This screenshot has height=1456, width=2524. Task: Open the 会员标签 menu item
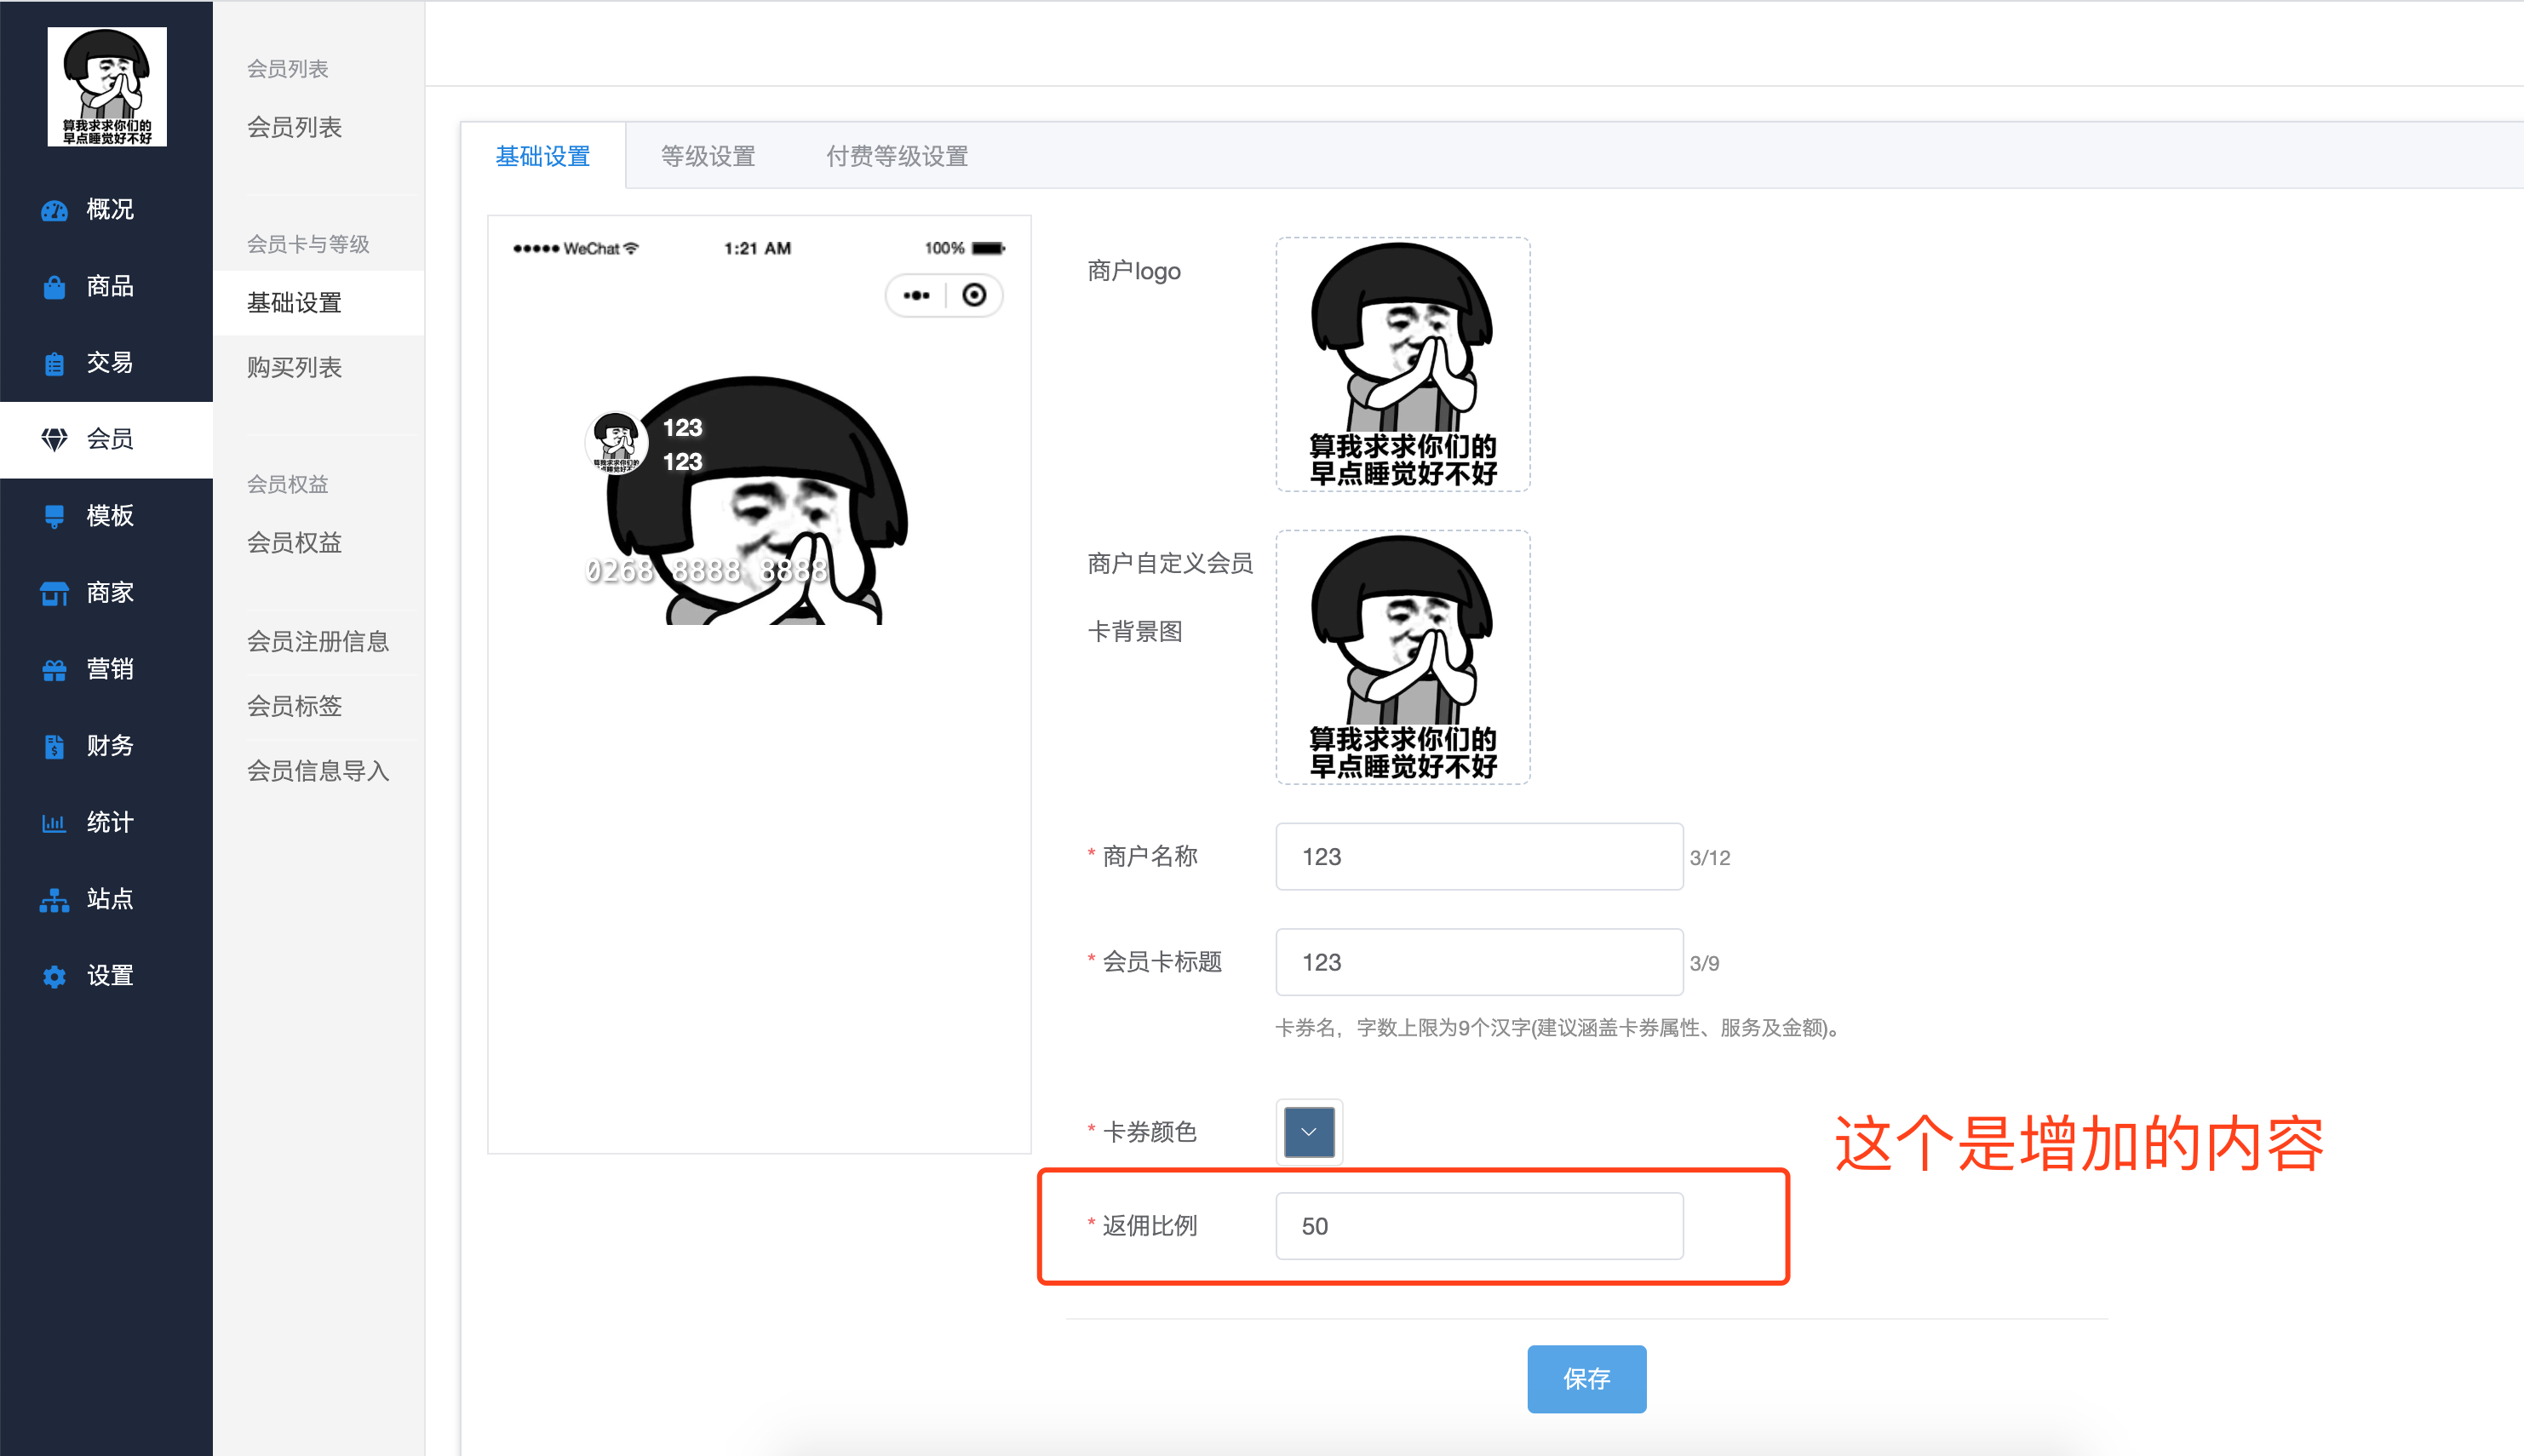294,706
